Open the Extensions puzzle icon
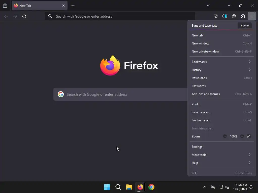Screen dimensions: 258x193 coord(243,16)
